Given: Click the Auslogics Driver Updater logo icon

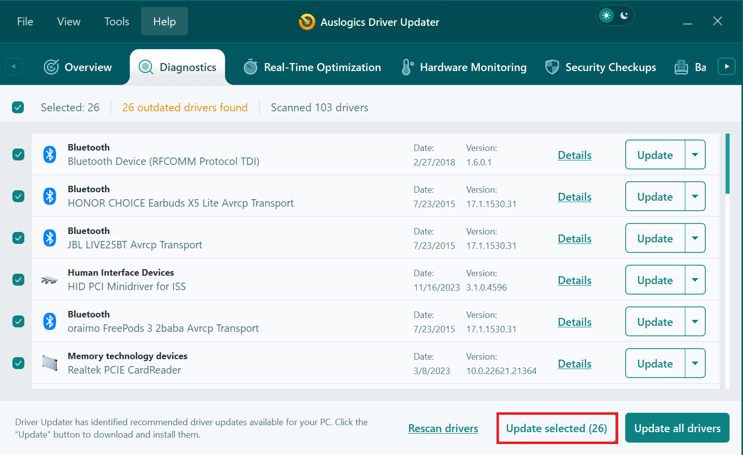Looking at the screenshot, I should click(x=307, y=22).
